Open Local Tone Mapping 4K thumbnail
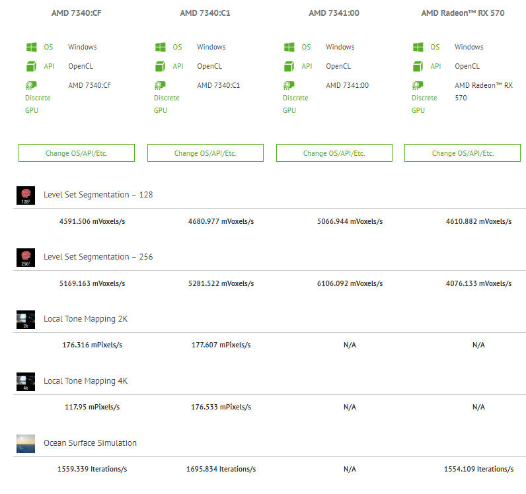 (26, 382)
